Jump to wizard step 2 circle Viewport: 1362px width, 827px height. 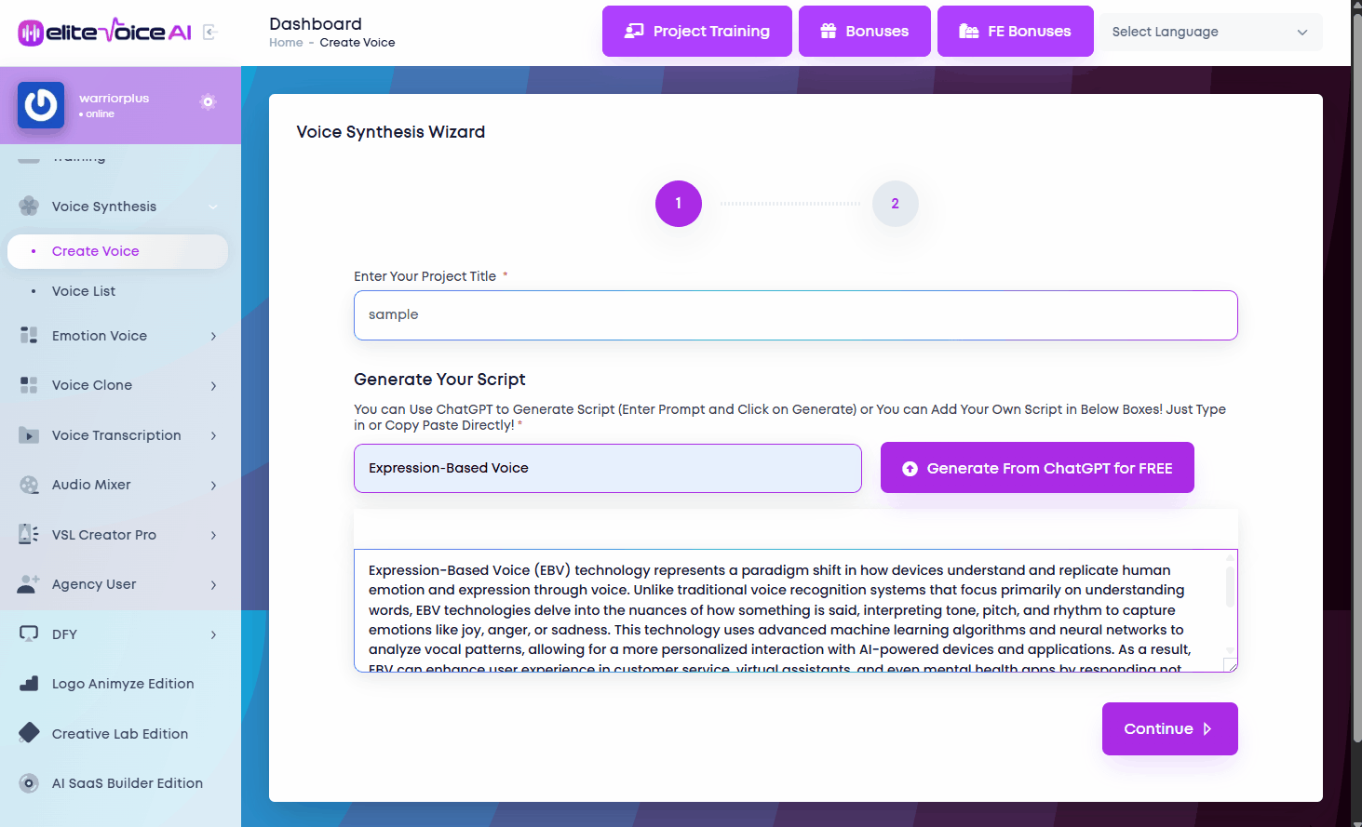pyautogui.click(x=895, y=204)
